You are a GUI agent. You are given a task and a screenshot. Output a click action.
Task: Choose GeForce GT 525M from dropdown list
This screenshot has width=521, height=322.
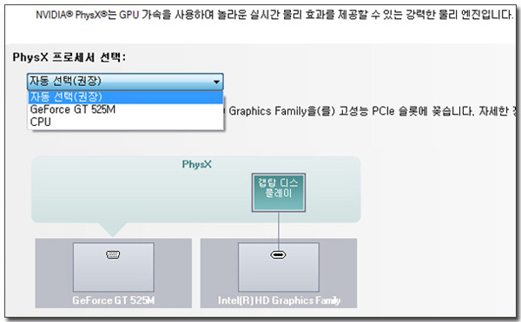coord(126,109)
